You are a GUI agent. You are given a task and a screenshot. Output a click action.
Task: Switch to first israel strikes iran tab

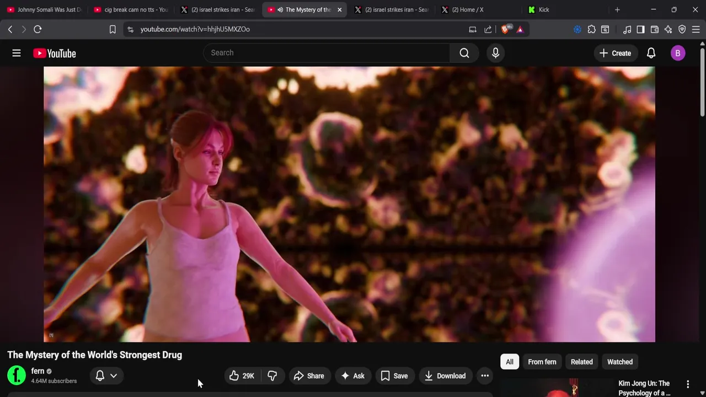click(x=218, y=9)
